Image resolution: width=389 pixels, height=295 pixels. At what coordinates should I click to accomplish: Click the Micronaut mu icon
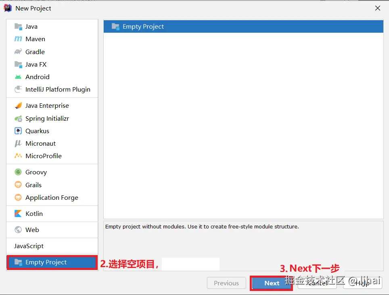18,143
